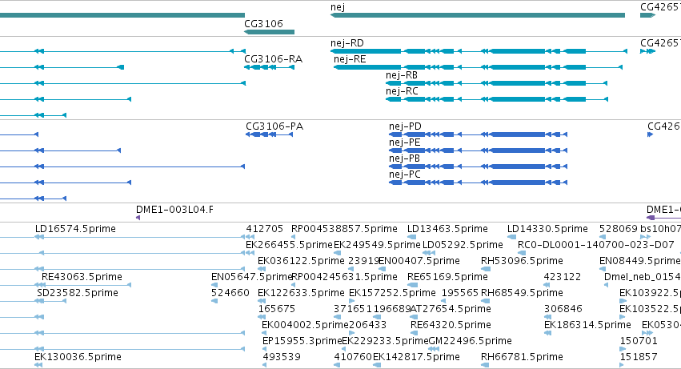This screenshot has width=681, height=369.
Task: Open the RH53096.5prime label
Action: (x=522, y=261)
